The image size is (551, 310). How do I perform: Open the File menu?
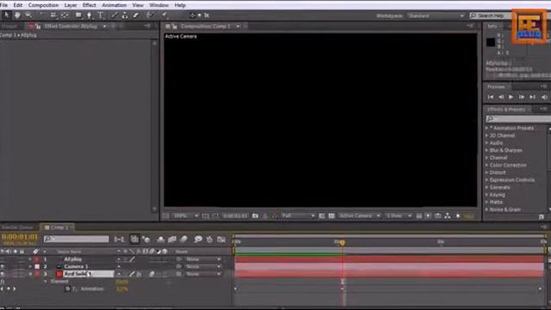point(3,5)
